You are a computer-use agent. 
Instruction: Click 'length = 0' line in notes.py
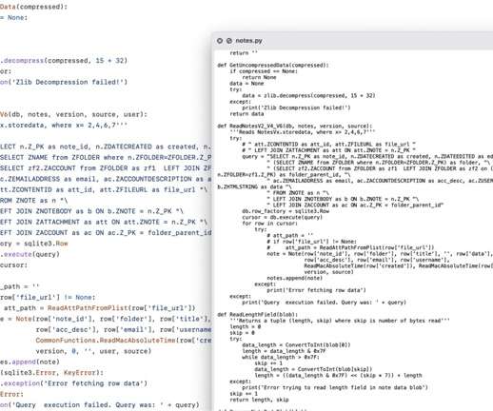click(x=246, y=326)
